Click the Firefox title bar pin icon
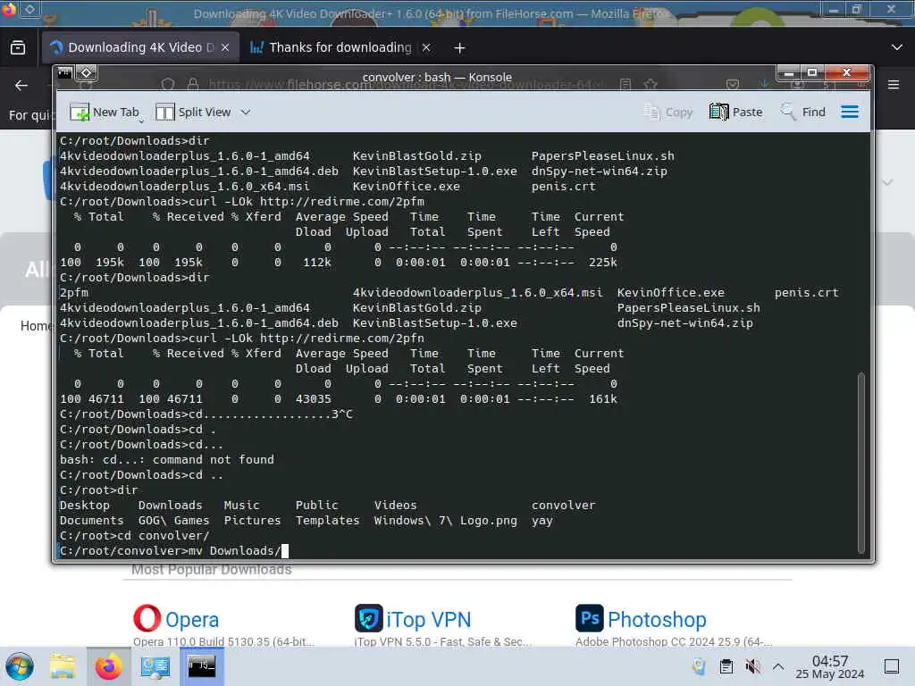 click(29, 9)
